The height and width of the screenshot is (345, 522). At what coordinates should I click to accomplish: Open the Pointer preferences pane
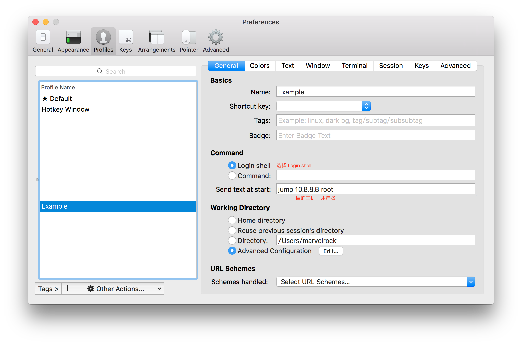[189, 41]
